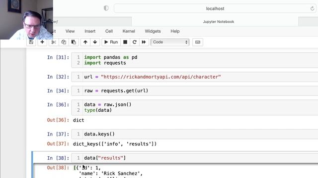Open the Widgets menu
Viewport: 318px width, 178px height.
(153, 31)
